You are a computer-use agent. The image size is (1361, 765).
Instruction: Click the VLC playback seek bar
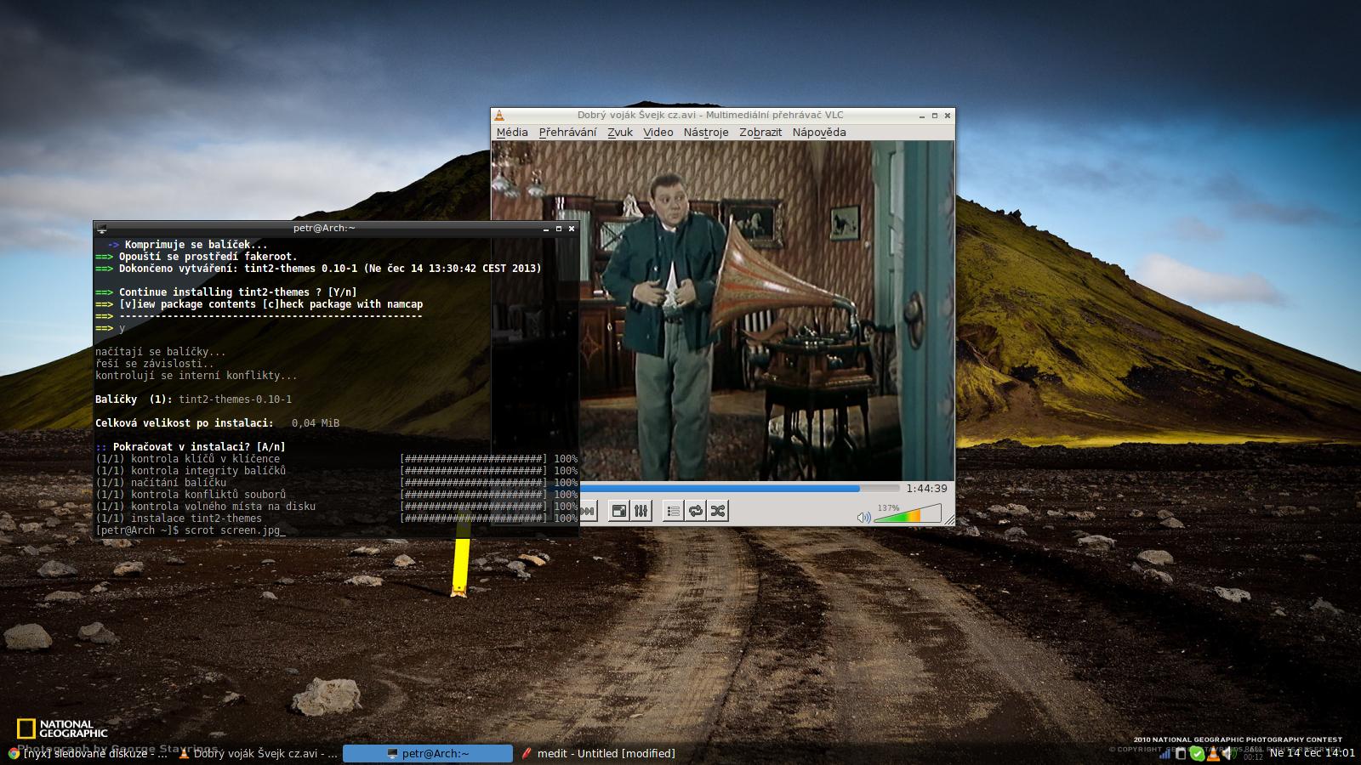(738, 489)
